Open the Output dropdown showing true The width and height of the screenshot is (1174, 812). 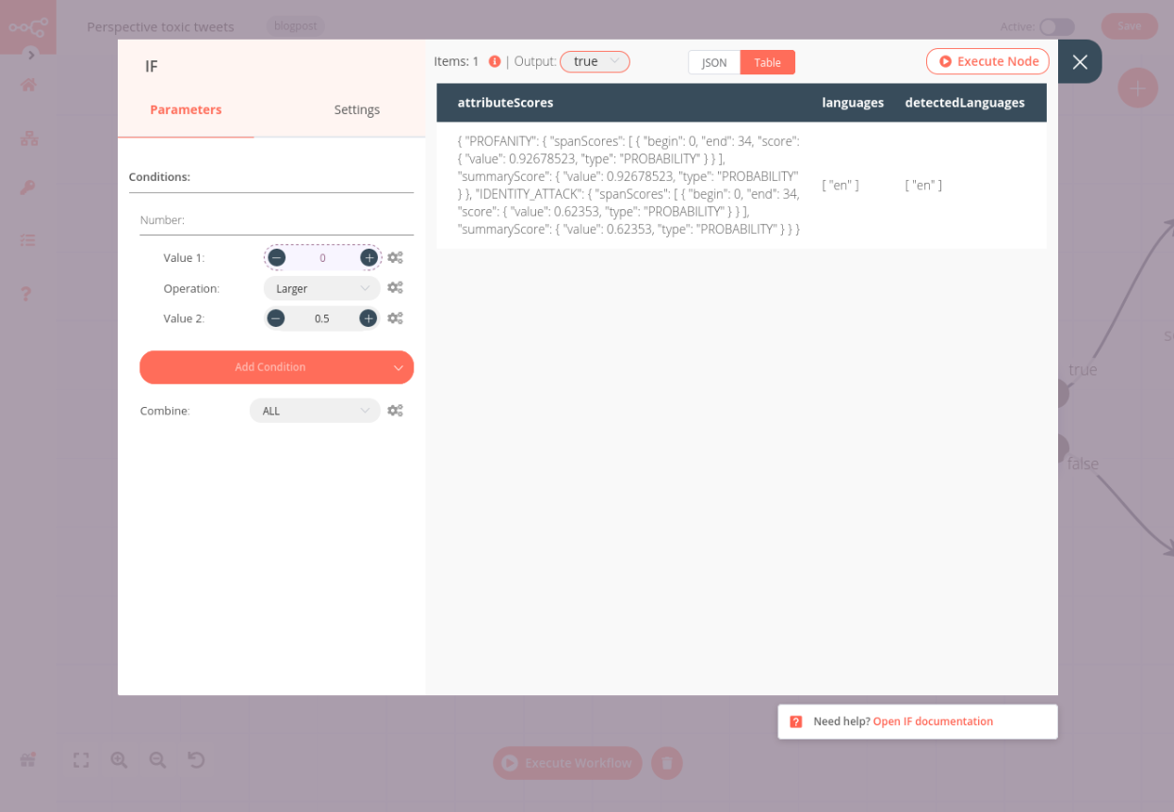tap(595, 61)
